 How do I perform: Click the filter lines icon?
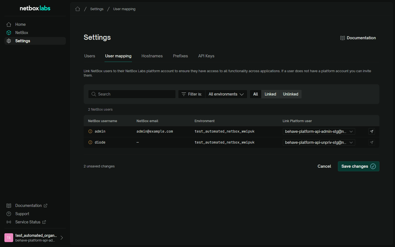[184, 94]
